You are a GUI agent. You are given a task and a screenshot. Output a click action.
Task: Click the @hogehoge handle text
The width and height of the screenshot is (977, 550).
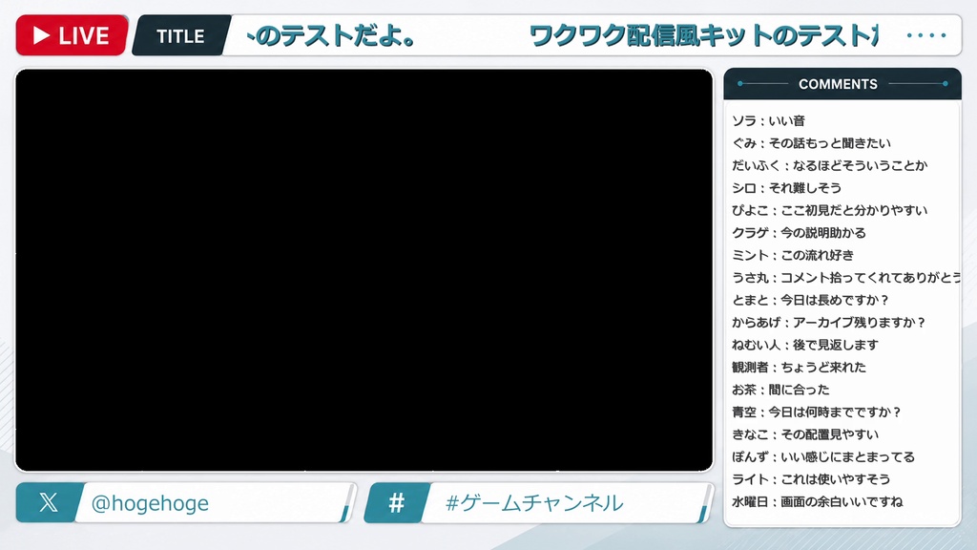[x=150, y=503]
